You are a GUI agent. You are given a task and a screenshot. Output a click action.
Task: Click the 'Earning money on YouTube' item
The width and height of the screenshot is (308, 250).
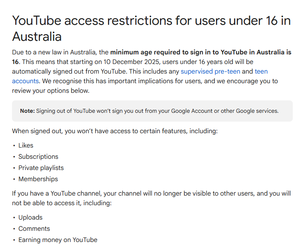pos(58,240)
